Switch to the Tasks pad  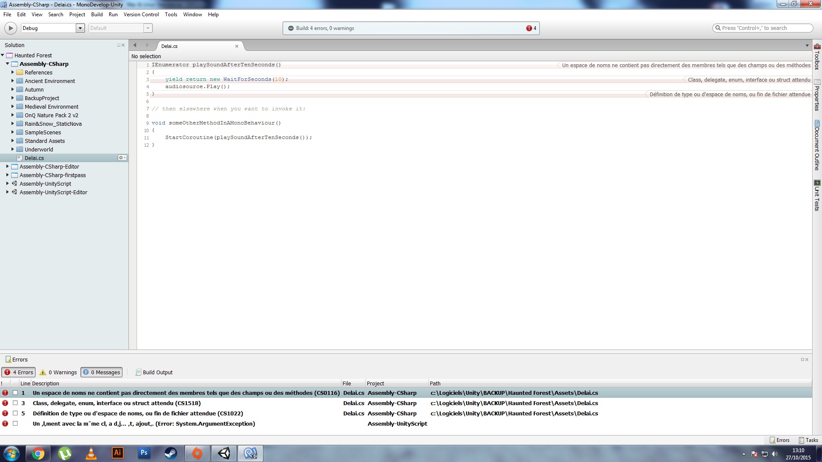[x=808, y=440]
